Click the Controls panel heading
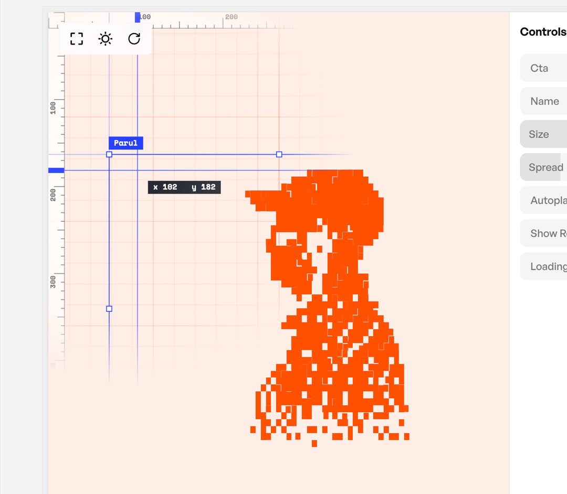The height and width of the screenshot is (494, 567). pos(543,32)
